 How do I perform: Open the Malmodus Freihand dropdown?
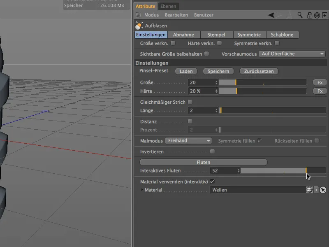coord(188,140)
